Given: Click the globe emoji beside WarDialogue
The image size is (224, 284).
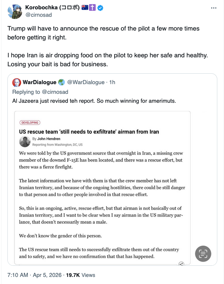Looking at the screenshot, I should click(x=62, y=82).
